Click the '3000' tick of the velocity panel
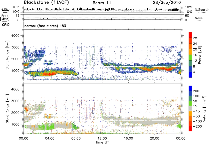 pyautogui.click(x=15, y=101)
